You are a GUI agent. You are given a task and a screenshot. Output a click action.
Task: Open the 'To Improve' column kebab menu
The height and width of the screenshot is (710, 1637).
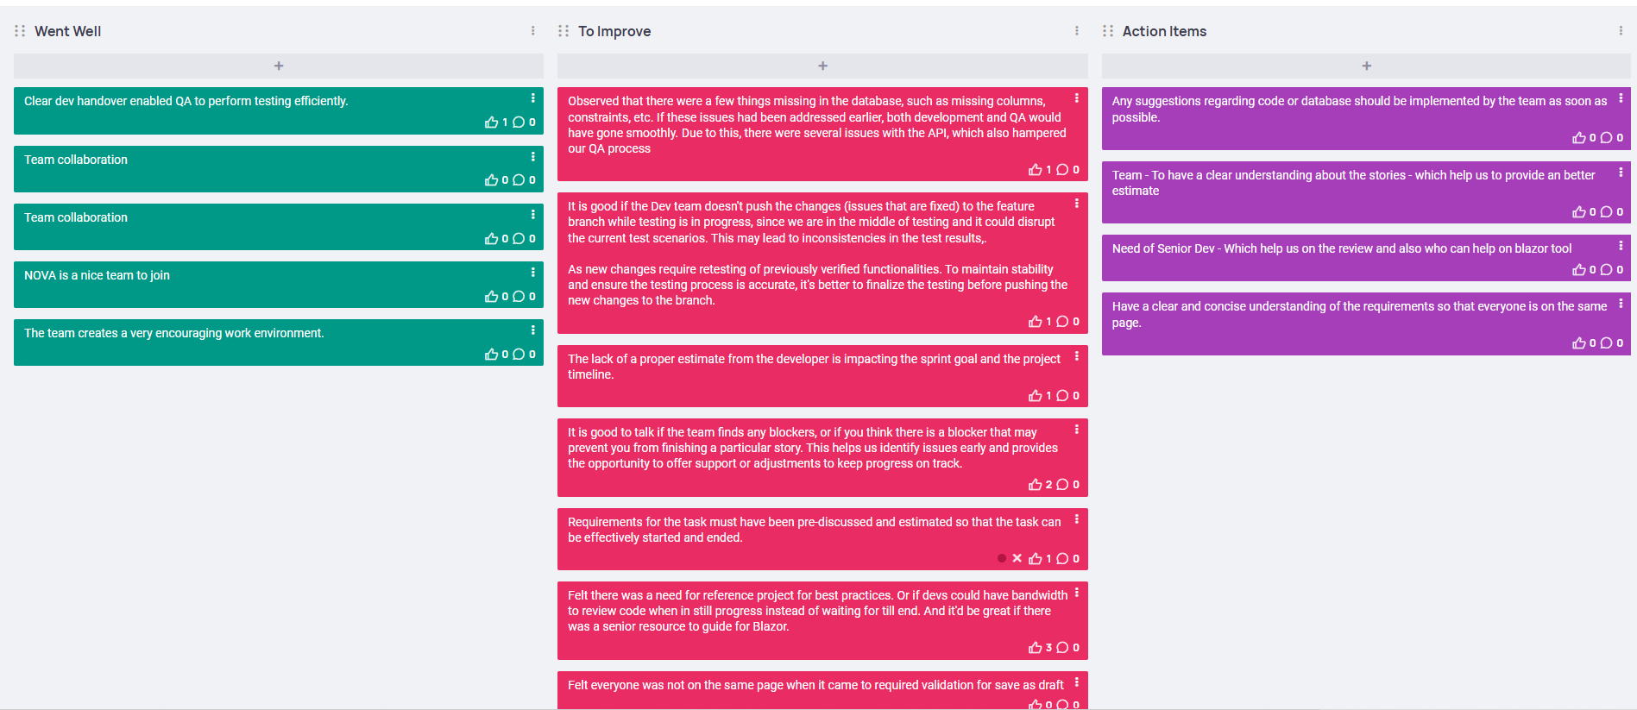[1077, 31]
